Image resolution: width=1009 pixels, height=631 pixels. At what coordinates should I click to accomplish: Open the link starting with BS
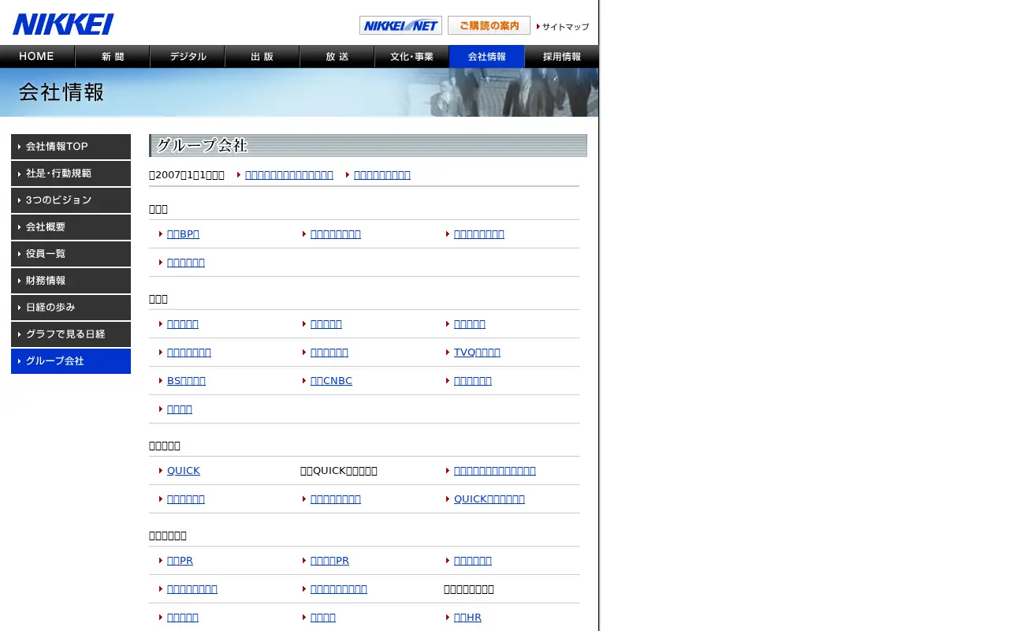pyautogui.click(x=186, y=381)
